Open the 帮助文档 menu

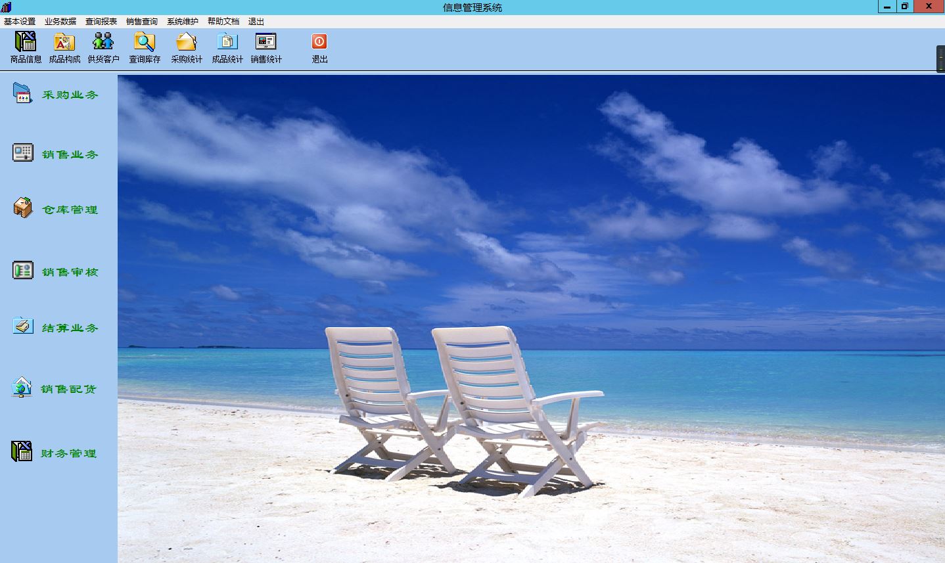point(223,22)
